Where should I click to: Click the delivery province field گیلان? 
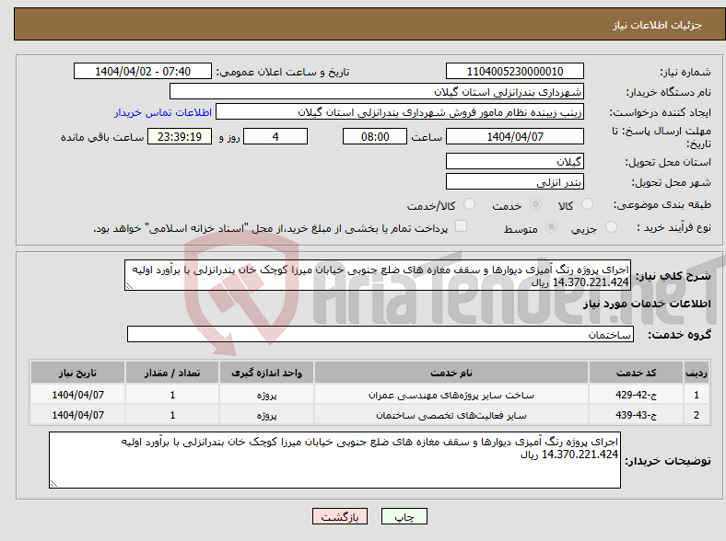tap(515, 161)
